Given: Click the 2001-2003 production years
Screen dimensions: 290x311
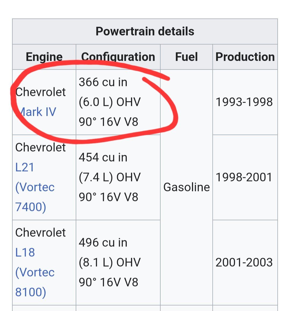Looking at the screenshot, I should tap(244, 262).
